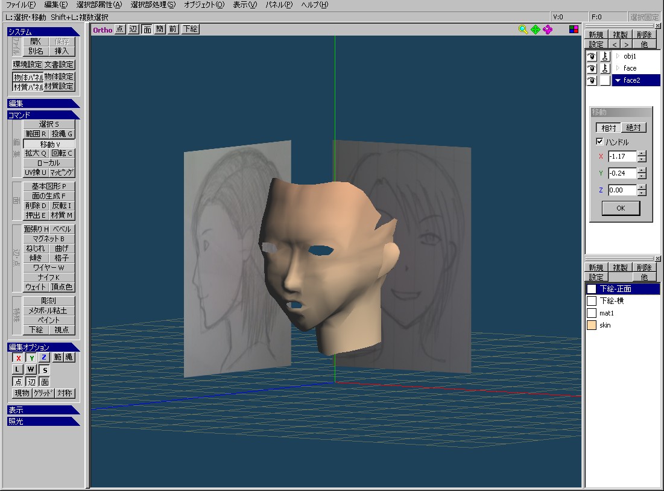Click the stepper beside the Z value
The image size is (664, 491).
point(642,190)
